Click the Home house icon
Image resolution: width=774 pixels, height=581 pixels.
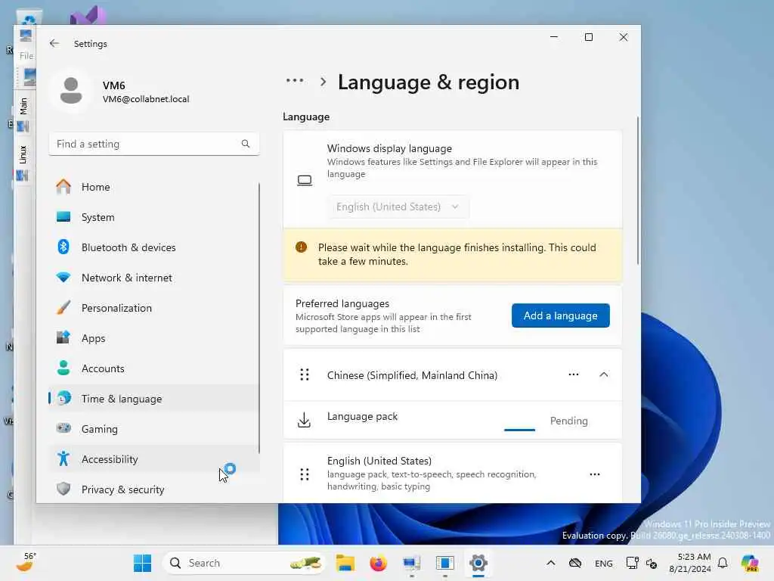pyautogui.click(x=63, y=186)
